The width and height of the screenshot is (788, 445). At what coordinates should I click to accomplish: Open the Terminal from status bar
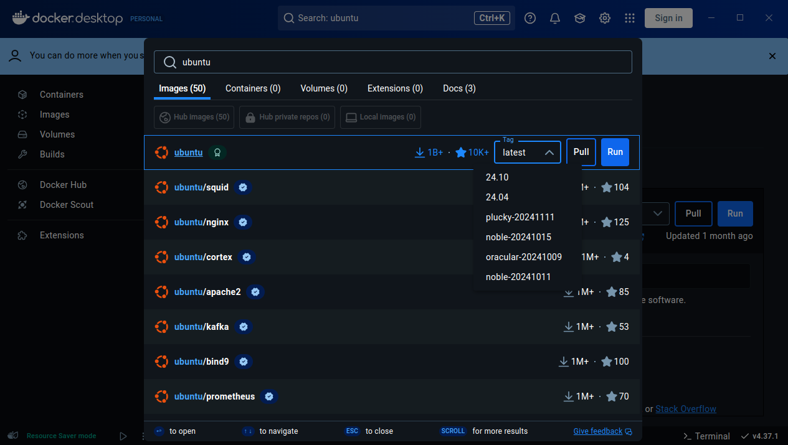click(706, 436)
